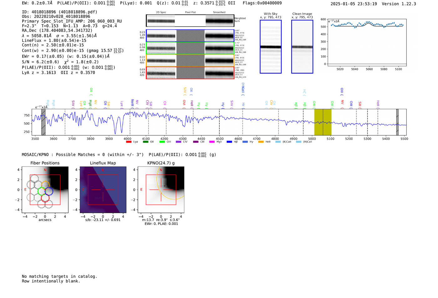Screen dimensions: 438x298
Task: Click the red dashed fiber circle
Action: point(45,198)
